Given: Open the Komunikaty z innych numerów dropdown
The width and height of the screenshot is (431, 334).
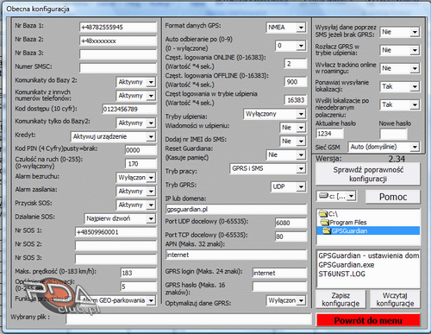Looking at the screenshot, I should [x=136, y=96].
